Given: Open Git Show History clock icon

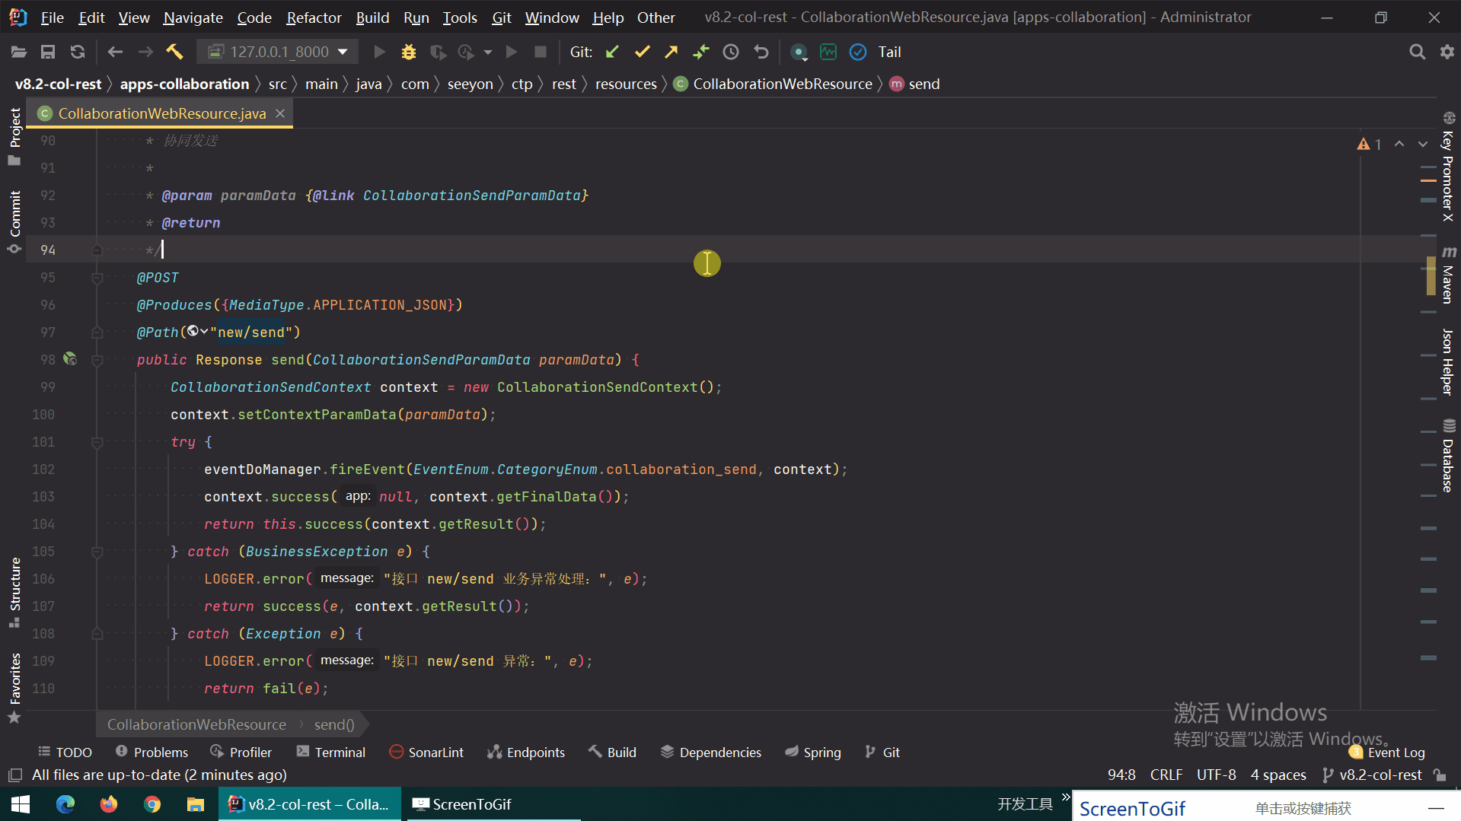Looking at the screenshot, I should coord(731,52).
